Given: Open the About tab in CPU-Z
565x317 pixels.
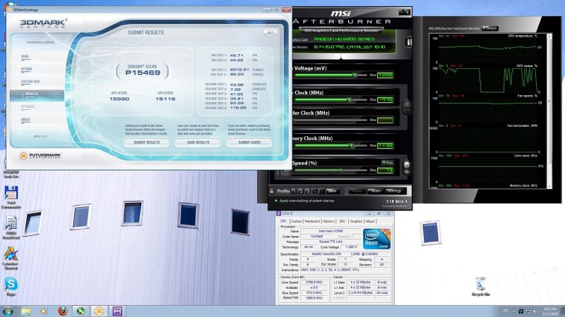Looking at the screenshot, I should 370,221.
